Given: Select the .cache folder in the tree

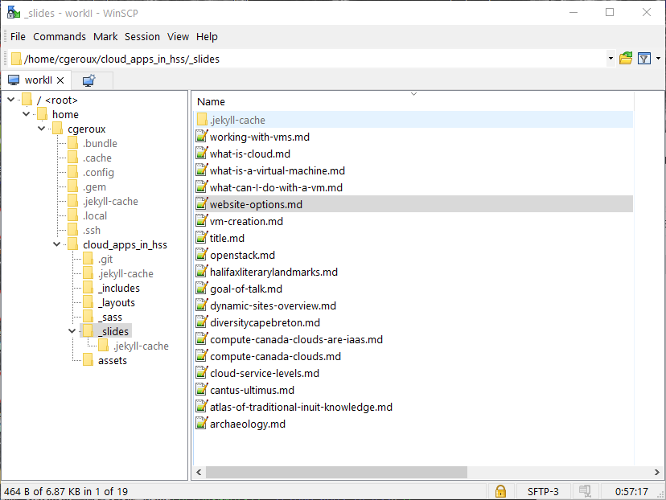Looking at the screenshot, I should 97,158.
